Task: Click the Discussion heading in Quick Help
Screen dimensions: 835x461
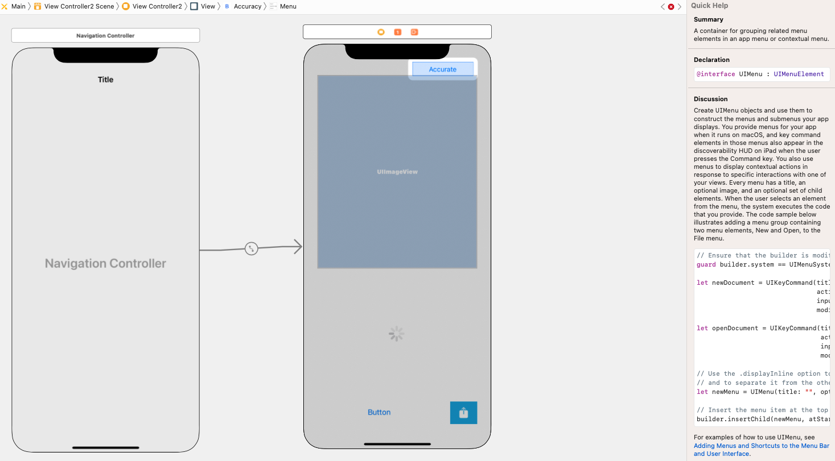Action: (x=711, y=99)
